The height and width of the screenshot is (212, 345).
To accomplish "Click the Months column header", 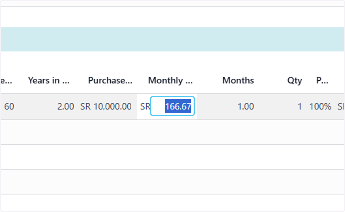I will (238, 80).
